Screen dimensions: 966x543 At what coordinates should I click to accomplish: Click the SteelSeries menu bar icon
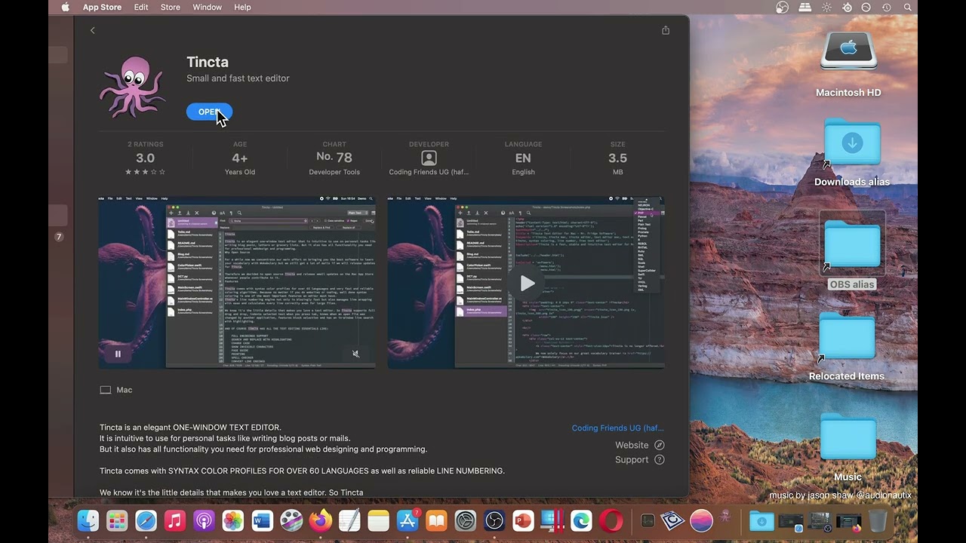click(x=847, y=7)
